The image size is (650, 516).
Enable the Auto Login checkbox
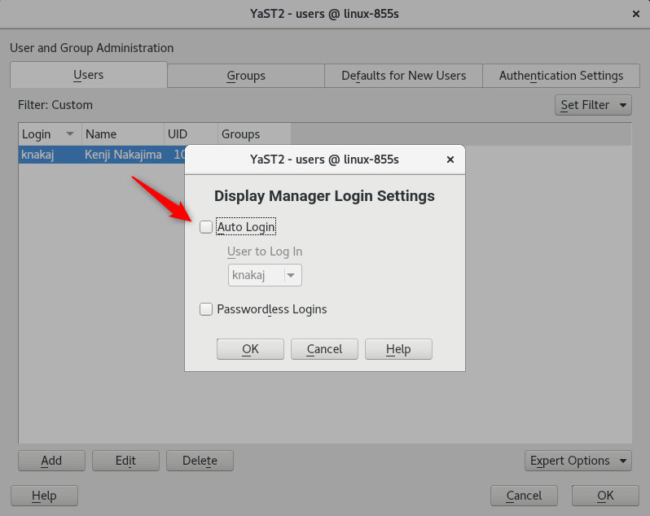click(x=206, y=227)
